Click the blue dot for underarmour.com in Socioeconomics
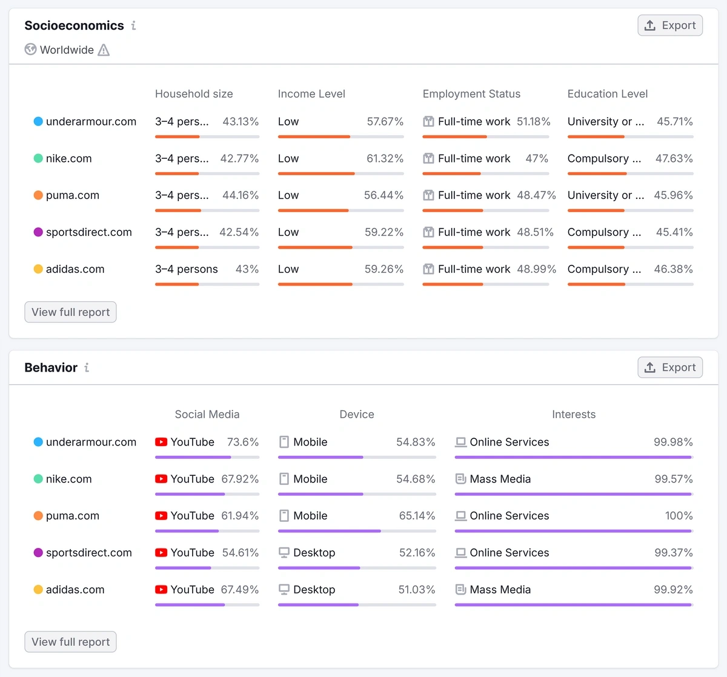The width and height of the screenshot is (727, 677). coord(38,121)
